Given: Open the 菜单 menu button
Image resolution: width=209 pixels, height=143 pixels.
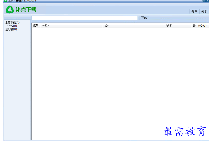Looking at the screenshot, I should pyautogui.click(x=194, y=11).
